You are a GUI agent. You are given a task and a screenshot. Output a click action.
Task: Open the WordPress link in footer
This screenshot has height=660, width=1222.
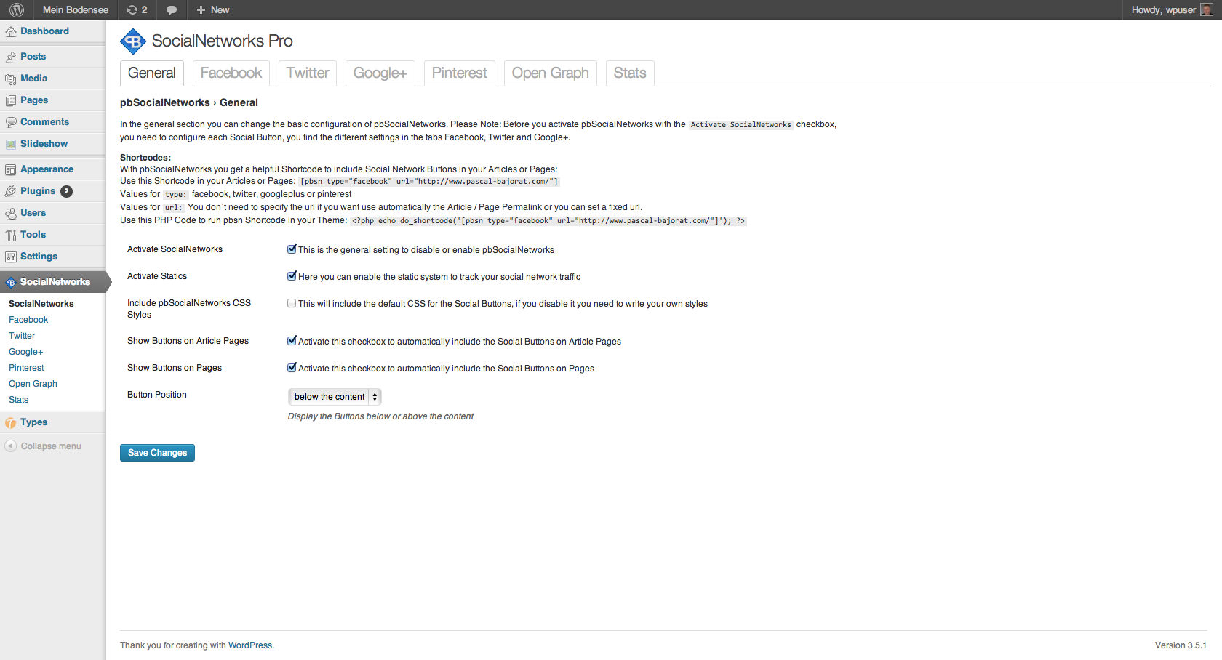[x=250, y=645]
